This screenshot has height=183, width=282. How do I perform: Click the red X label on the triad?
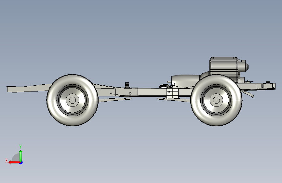(7, 161)
